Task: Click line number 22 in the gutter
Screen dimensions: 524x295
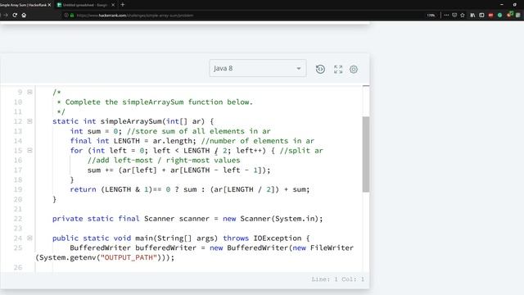Action: (x=18, y=219)
